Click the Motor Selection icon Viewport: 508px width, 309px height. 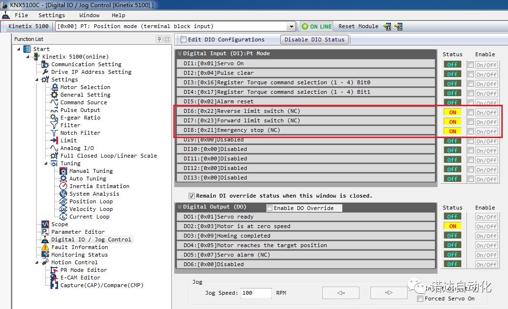point(54,87)
